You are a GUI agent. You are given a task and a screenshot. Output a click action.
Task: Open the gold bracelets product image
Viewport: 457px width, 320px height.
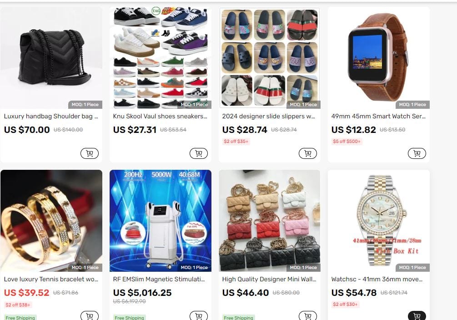coord(51,220)
